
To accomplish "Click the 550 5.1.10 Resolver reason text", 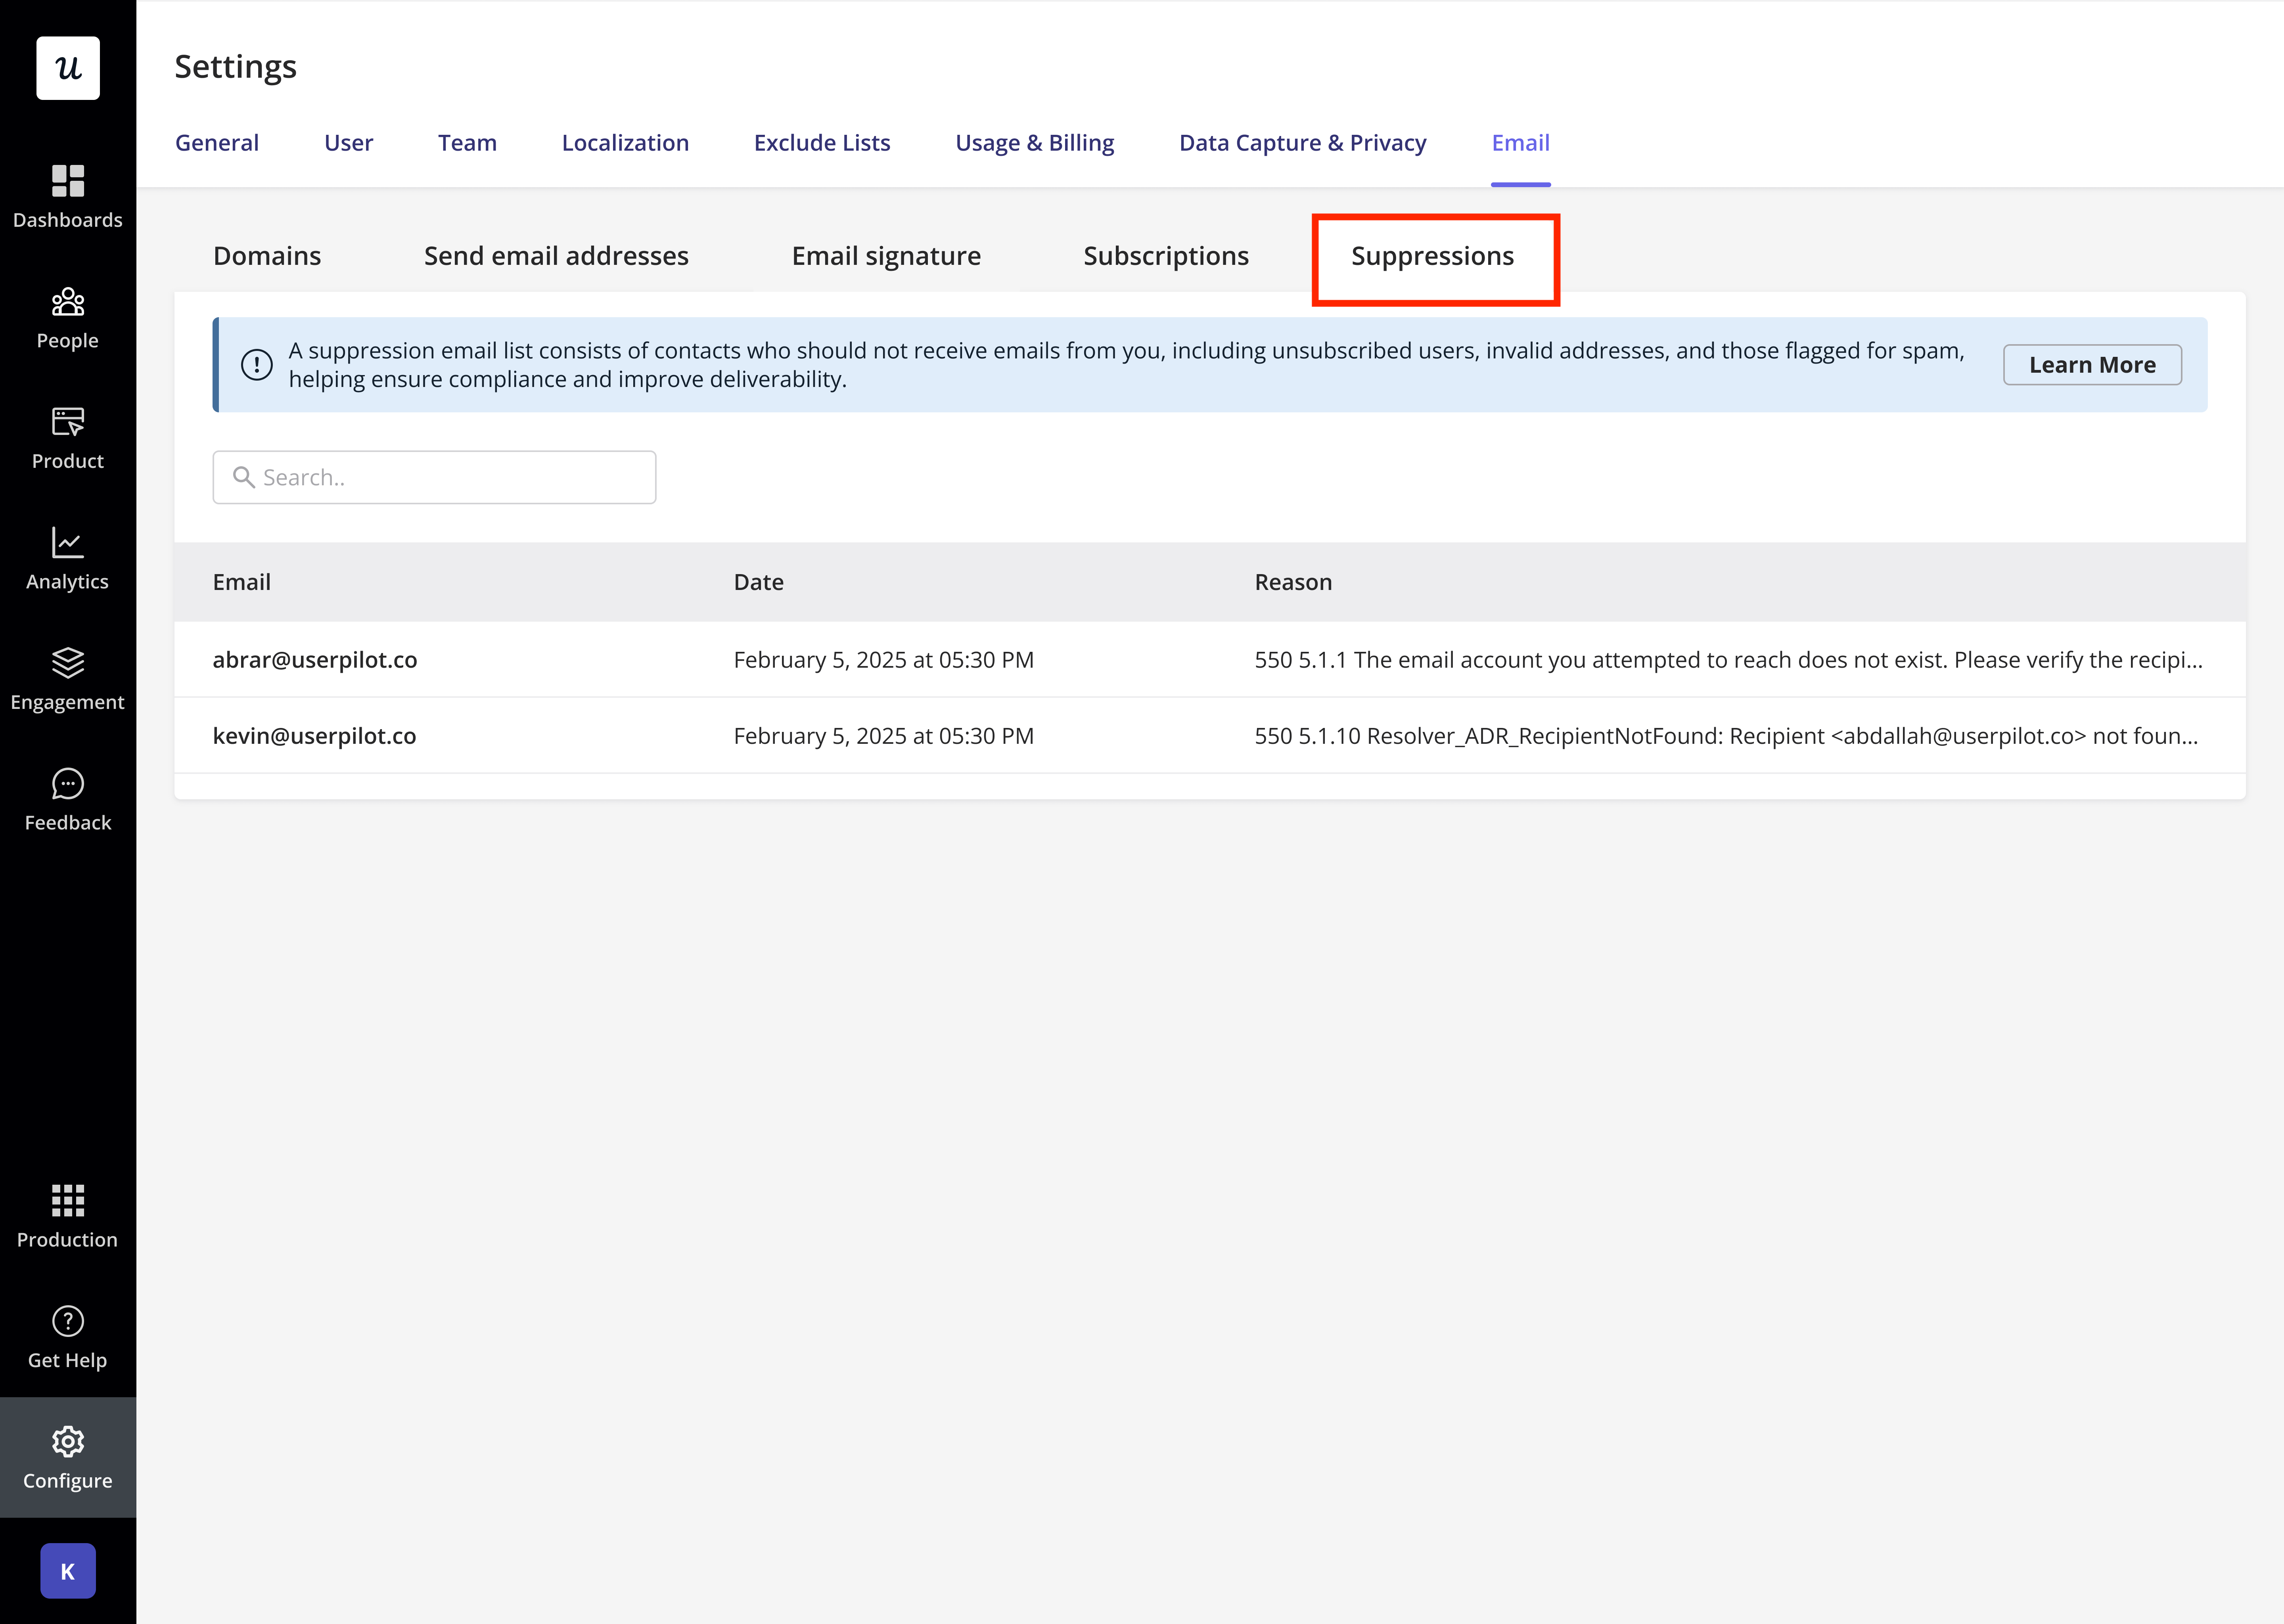I will click(1727, 736).
